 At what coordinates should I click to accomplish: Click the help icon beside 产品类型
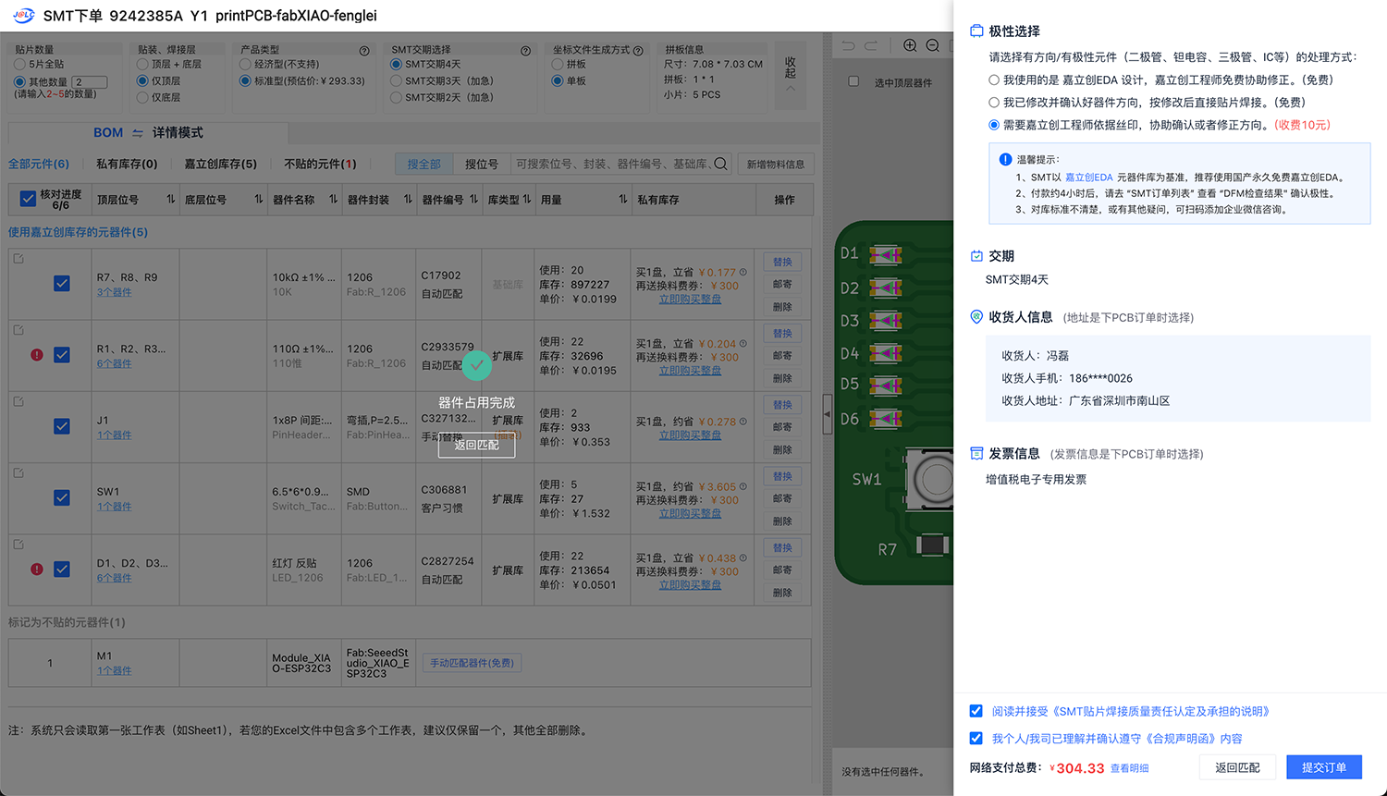(x=364, y=51)
